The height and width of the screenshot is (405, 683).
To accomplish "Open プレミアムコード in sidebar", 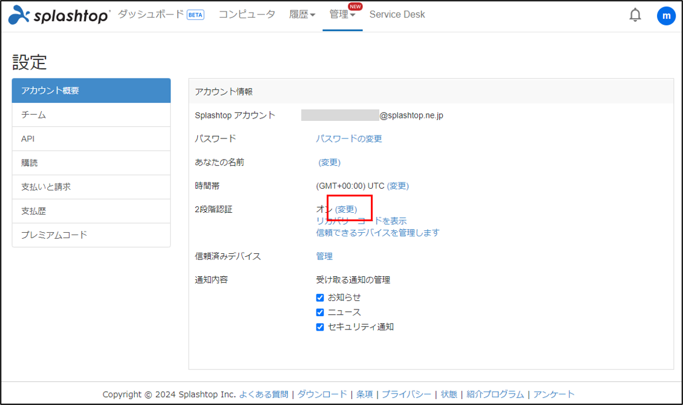I will (91, 235).
